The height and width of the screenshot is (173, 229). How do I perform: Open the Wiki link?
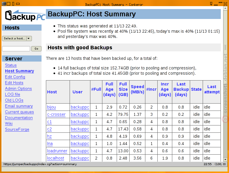pos(9,123)
